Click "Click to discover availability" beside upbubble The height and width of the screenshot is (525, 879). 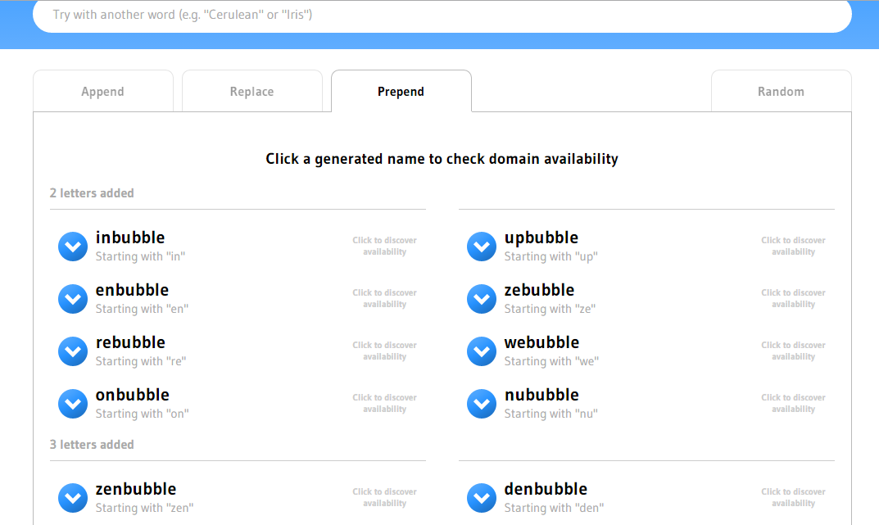coord(793,246)
